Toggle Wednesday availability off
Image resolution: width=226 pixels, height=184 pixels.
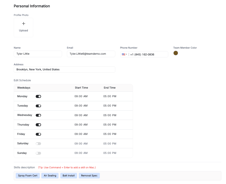[38, 115]
